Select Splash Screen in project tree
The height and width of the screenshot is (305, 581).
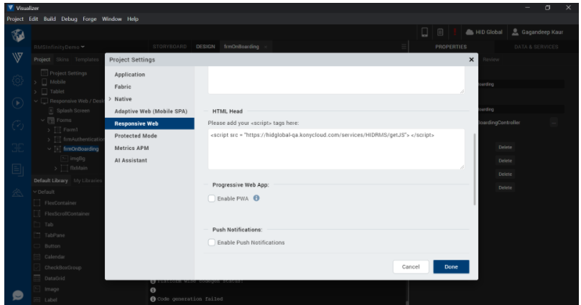point(73,111)
